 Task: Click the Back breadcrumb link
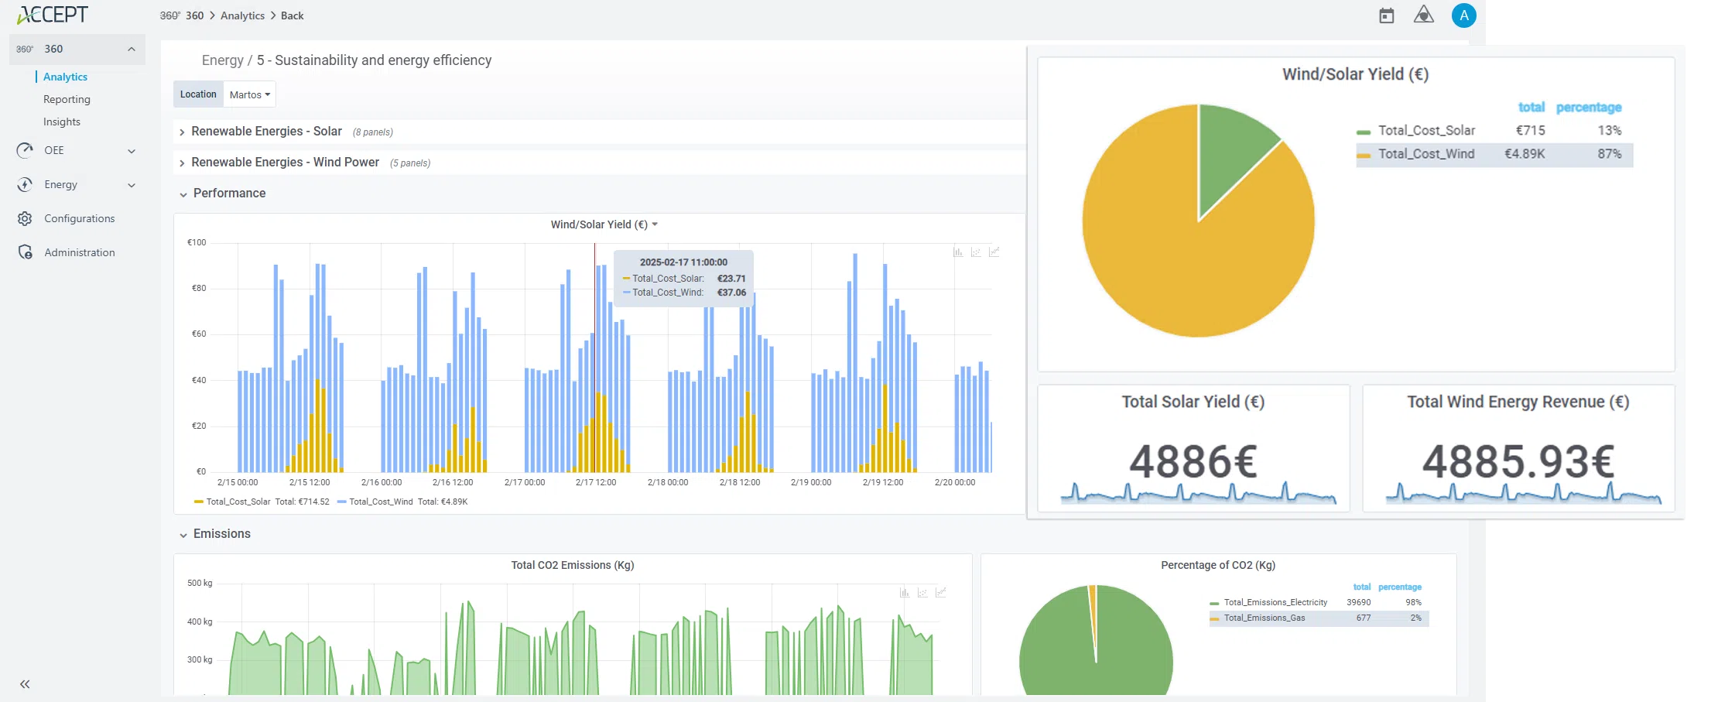click(x=292, y=15)
